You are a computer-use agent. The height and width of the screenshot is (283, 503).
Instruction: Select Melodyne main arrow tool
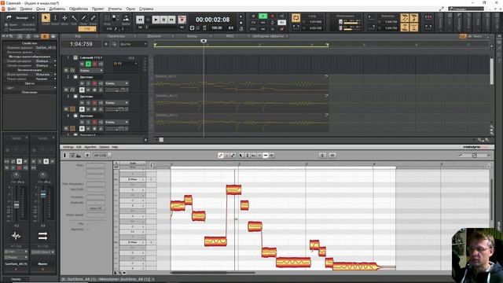(x=240, y=156)
